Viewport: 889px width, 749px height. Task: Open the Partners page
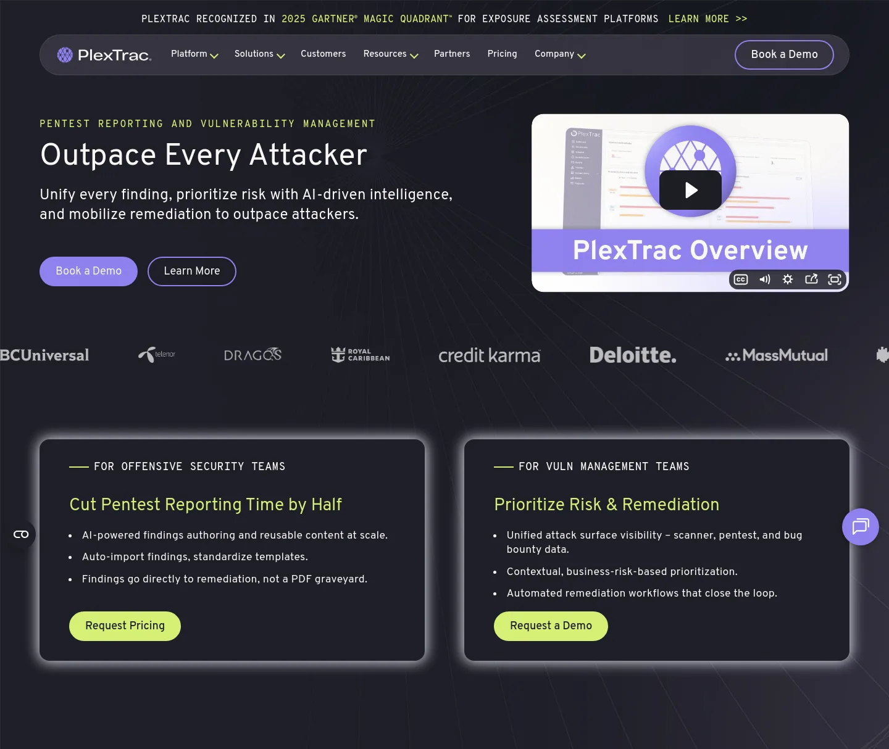[x=452, y=54]
